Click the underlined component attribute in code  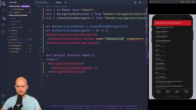pyautogui.click(x=134, y=39)
